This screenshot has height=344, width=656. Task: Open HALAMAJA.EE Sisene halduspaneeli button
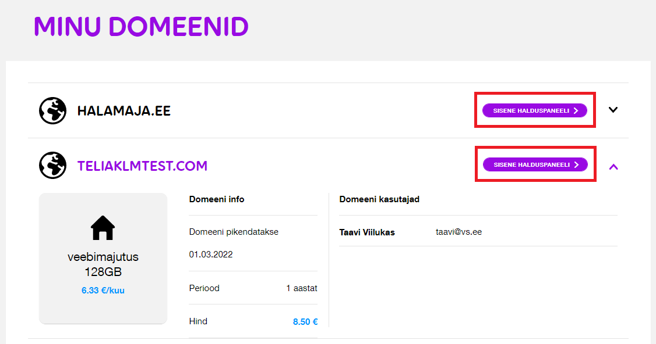coord(535,110)
